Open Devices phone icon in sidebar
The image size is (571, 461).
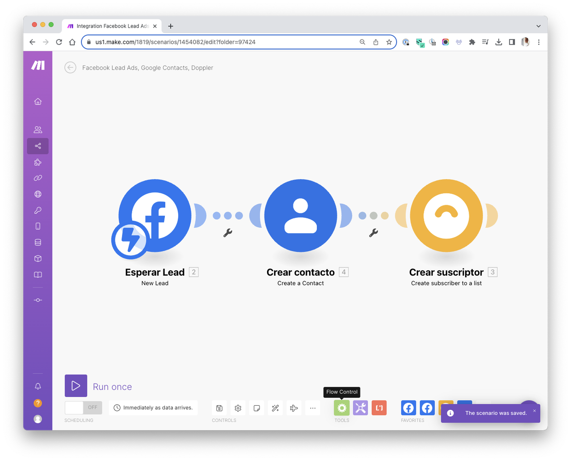pyautogui.click(x=38, y=226)
